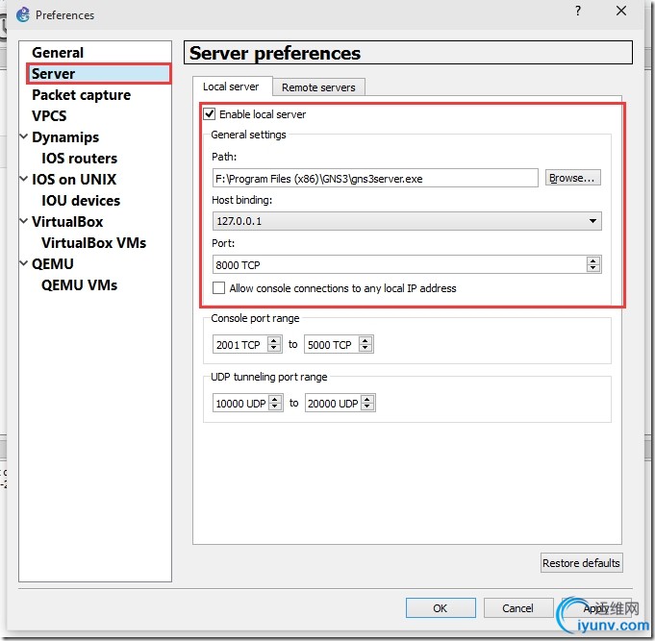Select the Dynamips category
655x641 pixels.
[x=65, y=137]
